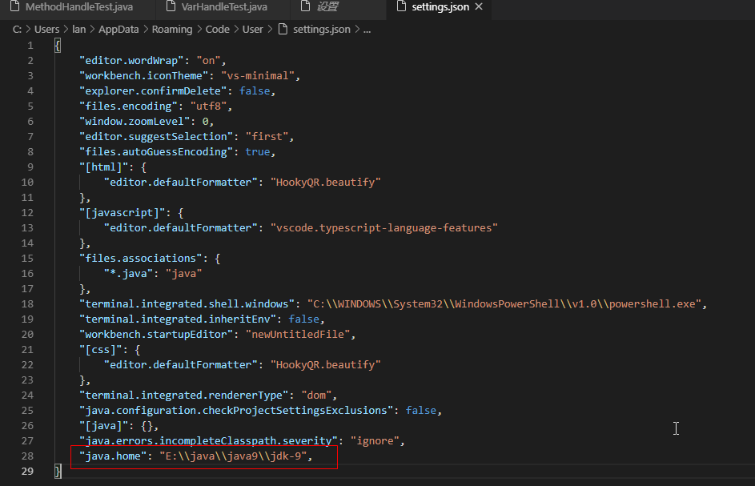Open the Roaming breadcrumb dropdown

tap(172, 28)
